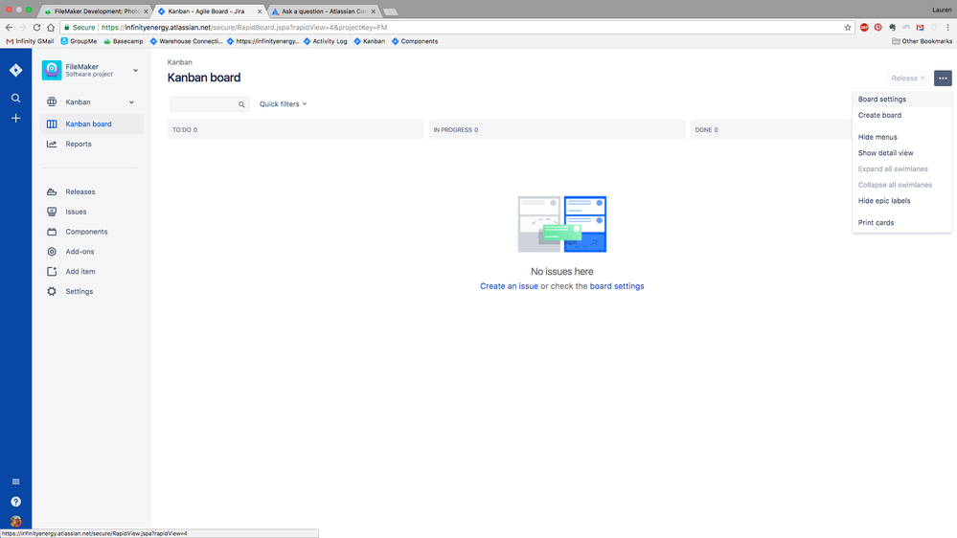Click the plus create icon in sidebar
This screenshot has height=538, width=957.
(x=16, y=119)
